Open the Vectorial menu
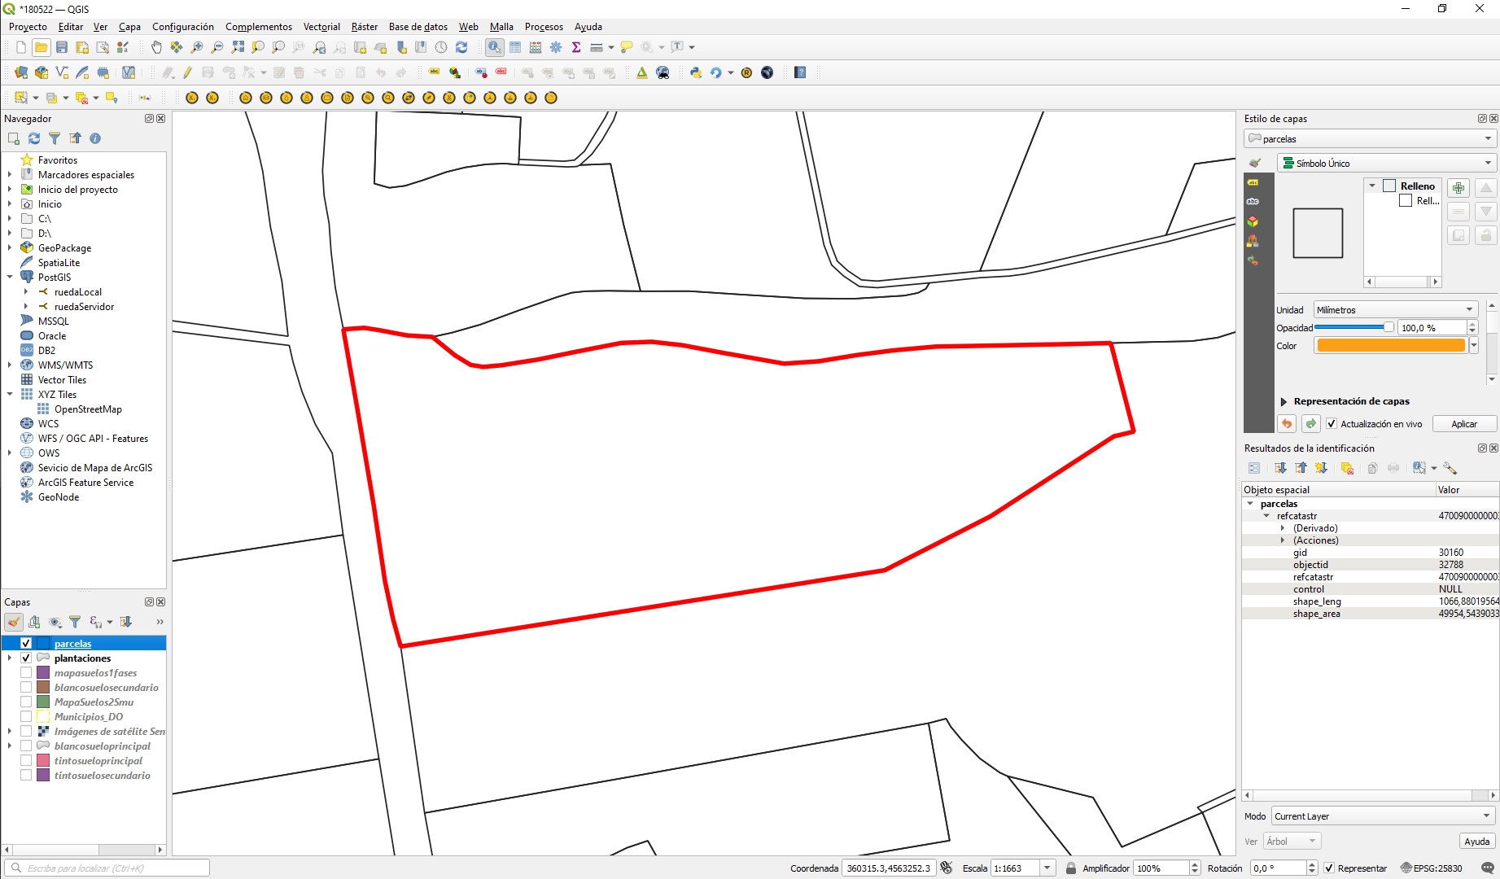This screenshot has height=879, width=1500. pos(321,27)
